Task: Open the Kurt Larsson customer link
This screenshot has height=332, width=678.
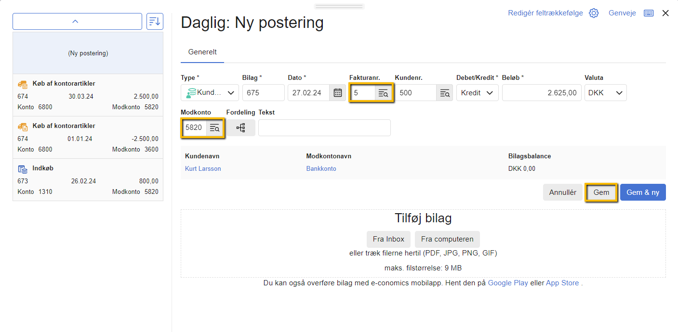Action: click(203, 169)
